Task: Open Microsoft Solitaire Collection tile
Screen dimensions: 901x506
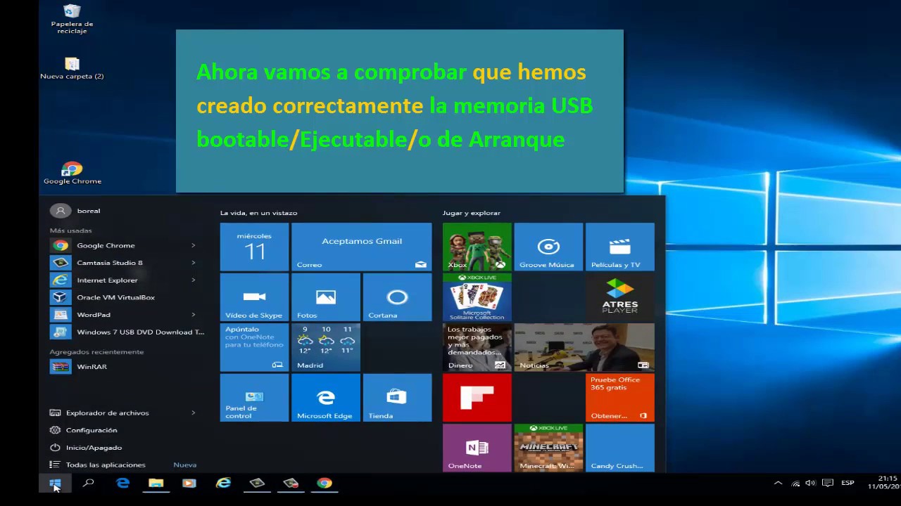Action: (x=477, y=297)
